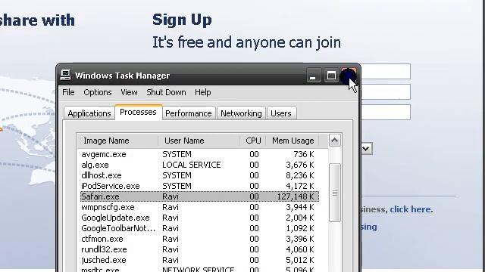485x272 pixels.
Task: Close the Windows Task Manager window
Action: tap(349, 76)
